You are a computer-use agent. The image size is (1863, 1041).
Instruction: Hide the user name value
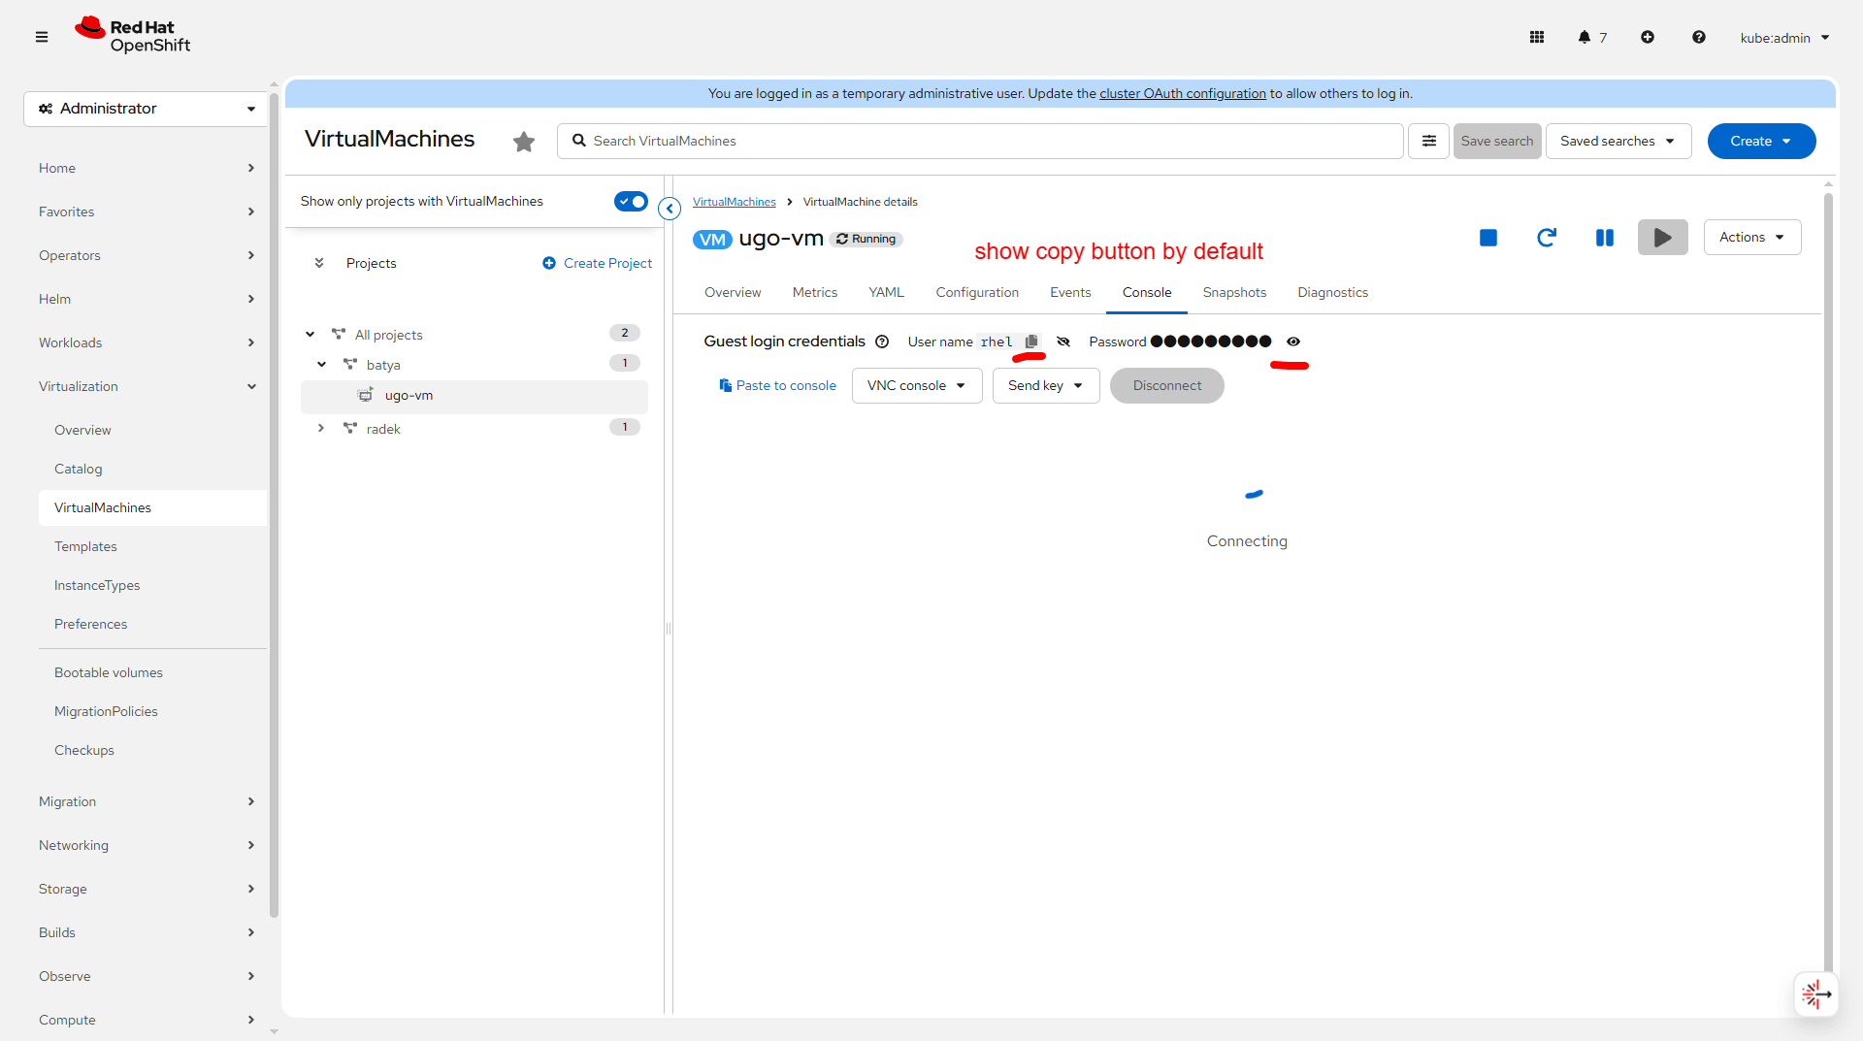(x=1063, y=342)
